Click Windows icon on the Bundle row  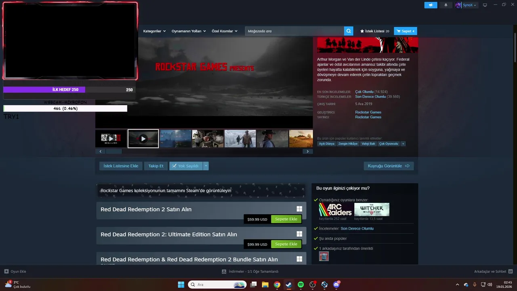[x=299, y=259]
